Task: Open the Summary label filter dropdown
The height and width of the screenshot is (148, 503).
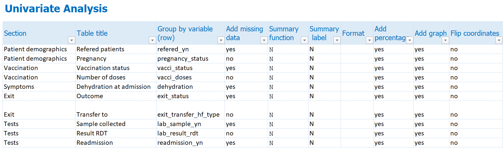Action: tap(337, 40)
